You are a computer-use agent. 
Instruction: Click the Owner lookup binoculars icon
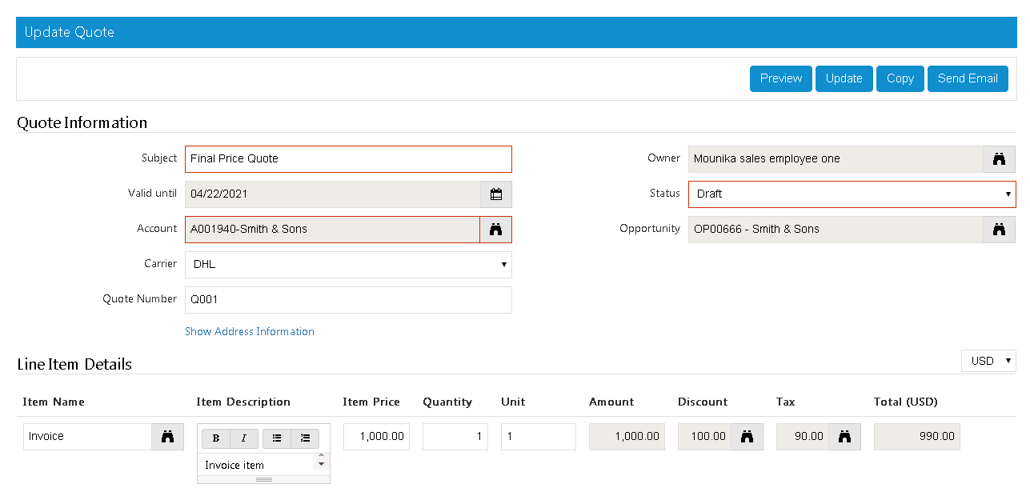(999, 159)
